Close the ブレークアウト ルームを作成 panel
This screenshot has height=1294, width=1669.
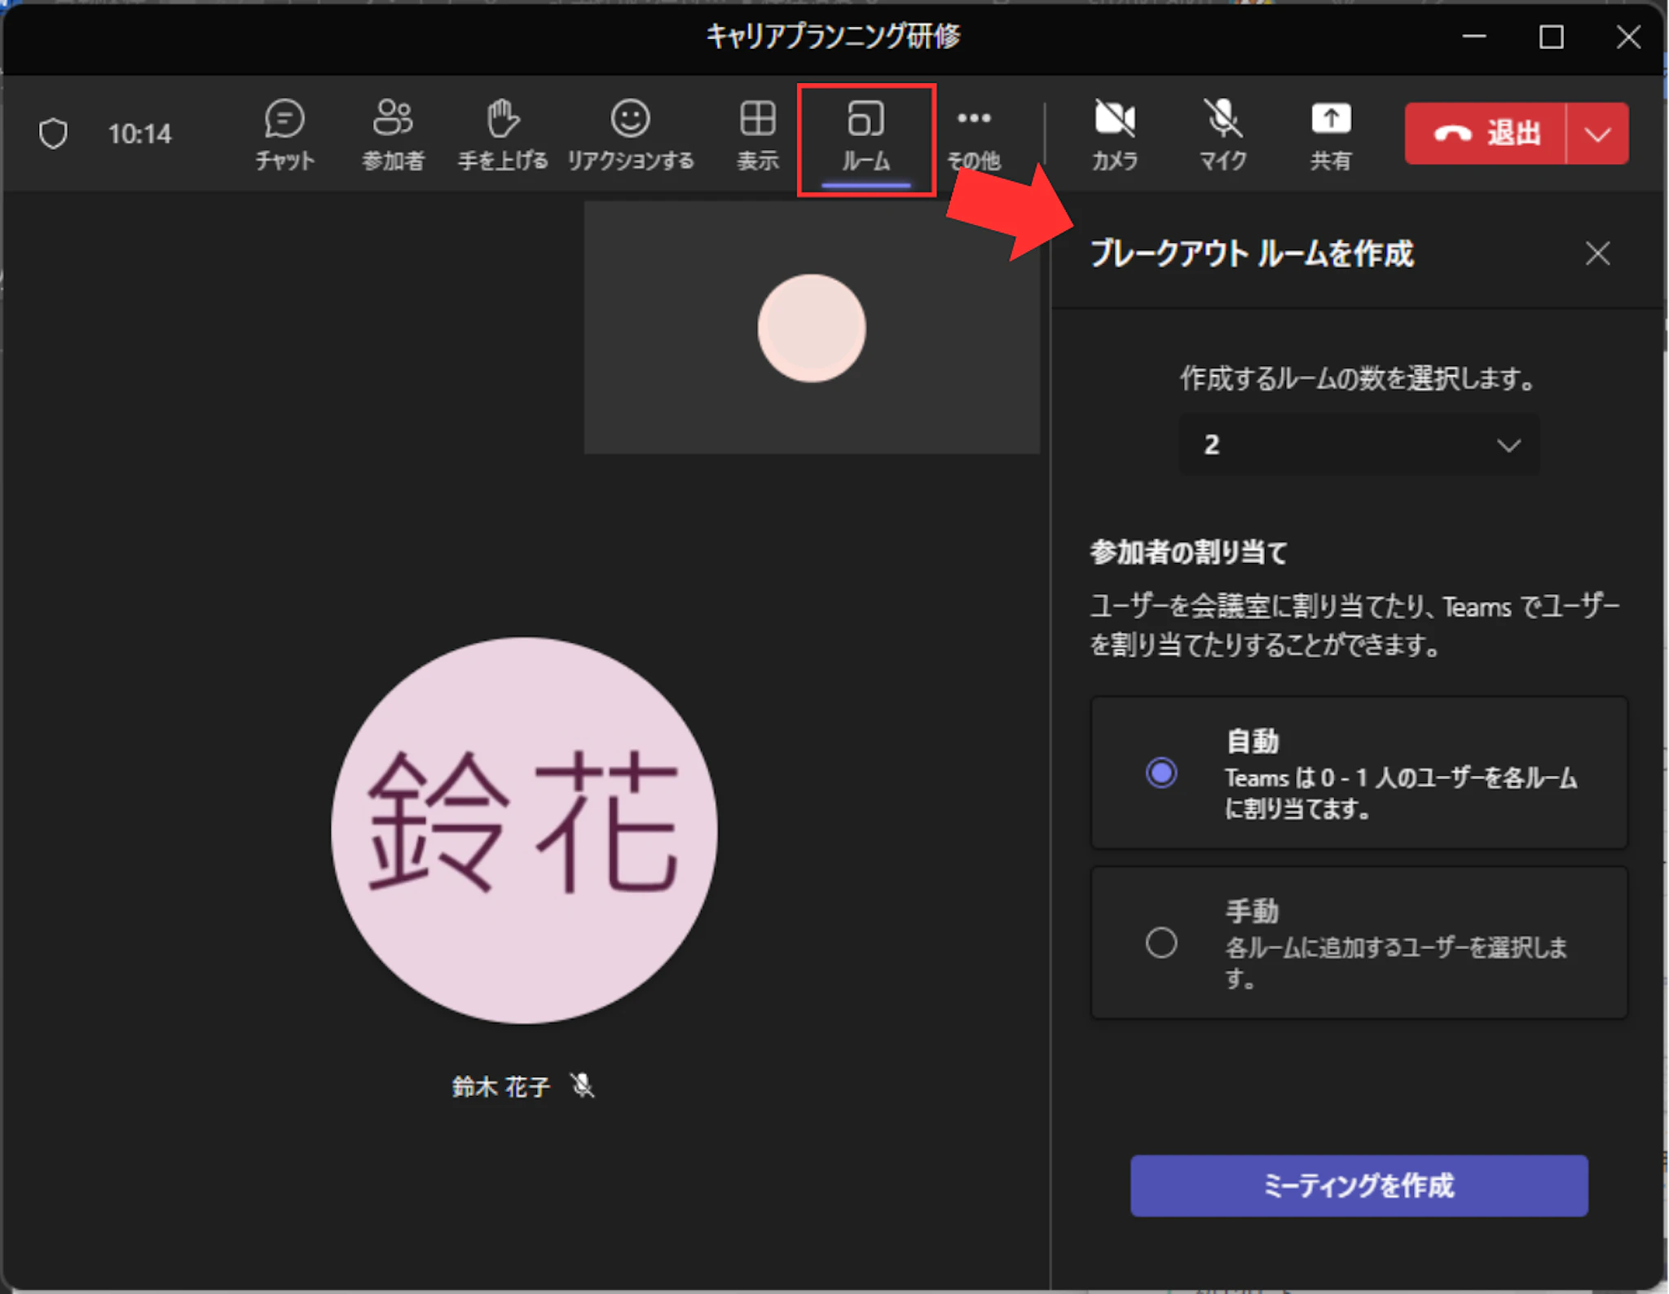(1597, 253)
